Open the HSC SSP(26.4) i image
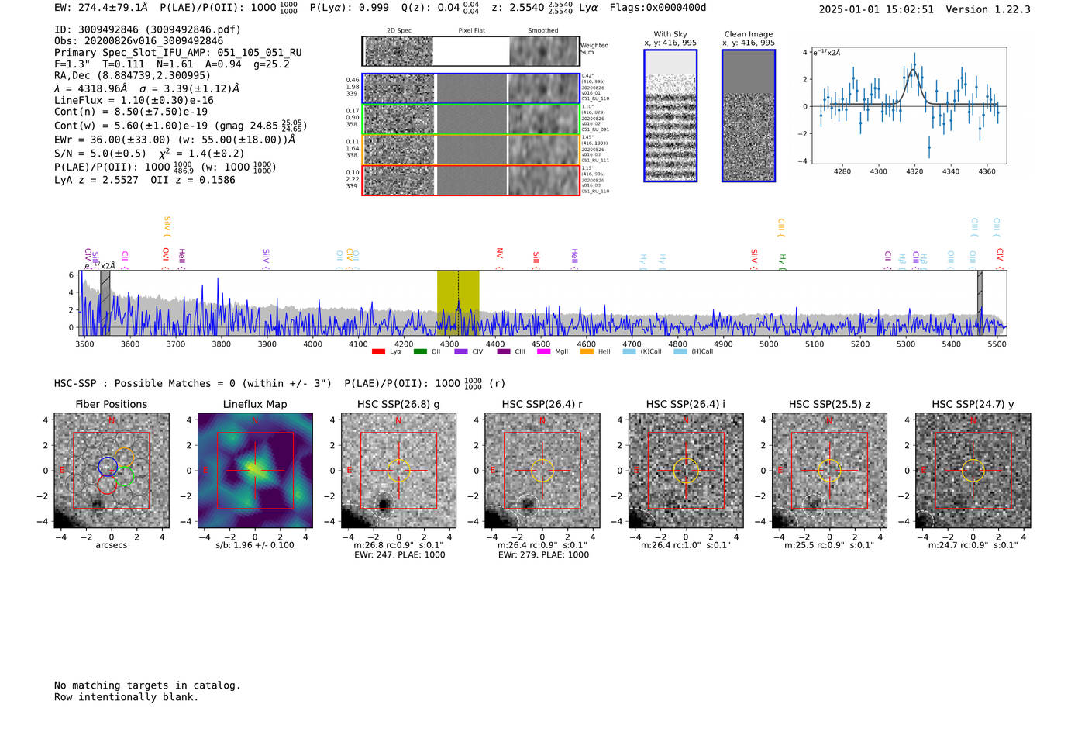This screenshot has width=1085, height=739. tap(686, 471)
